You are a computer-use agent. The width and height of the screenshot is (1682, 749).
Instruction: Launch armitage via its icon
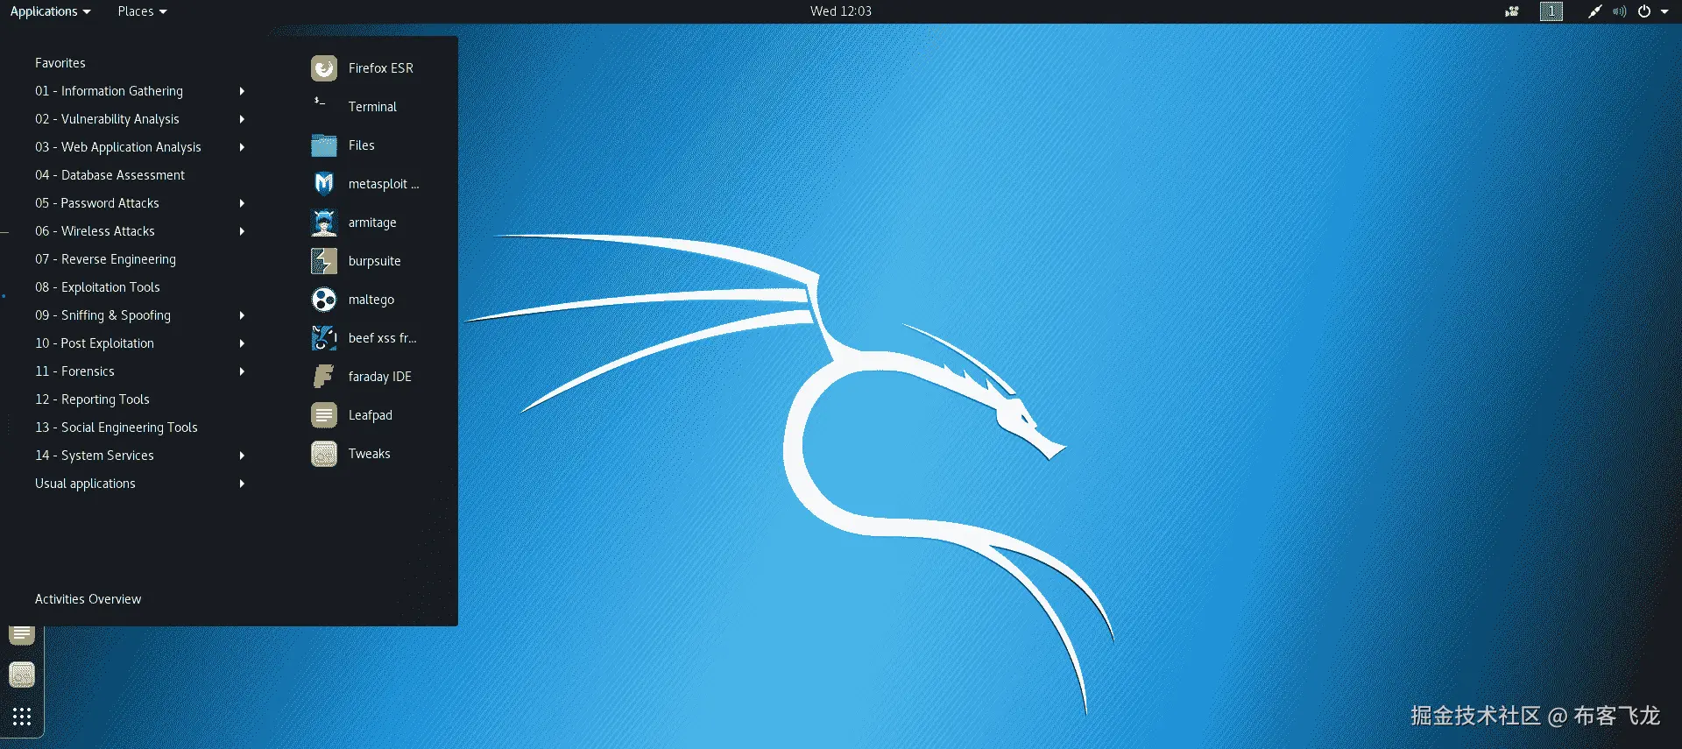point(324,223)
